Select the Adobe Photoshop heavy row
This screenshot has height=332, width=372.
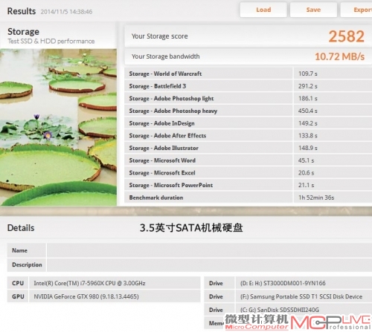[248, 111]
